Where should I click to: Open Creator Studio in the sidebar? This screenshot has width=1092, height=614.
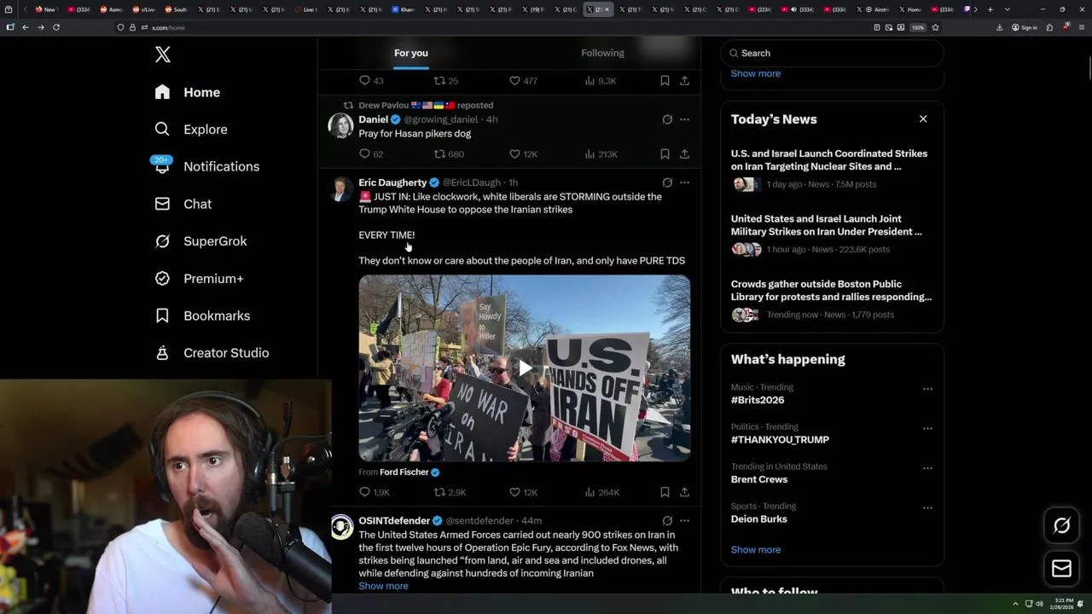tap(212, 353)
